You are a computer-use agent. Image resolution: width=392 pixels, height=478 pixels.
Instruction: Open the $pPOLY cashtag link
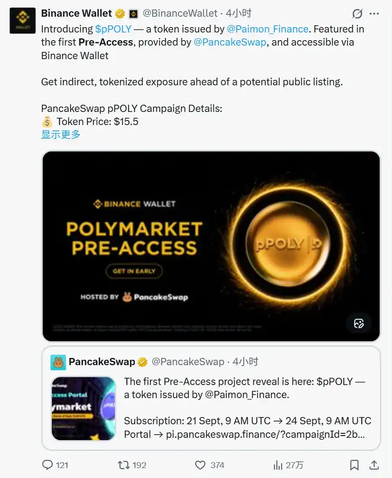113,29
